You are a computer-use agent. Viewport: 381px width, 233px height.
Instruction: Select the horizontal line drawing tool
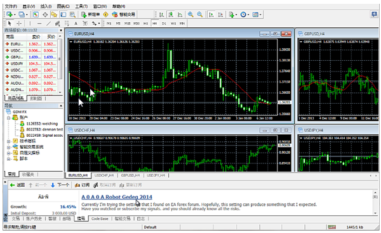coord(39,23)
